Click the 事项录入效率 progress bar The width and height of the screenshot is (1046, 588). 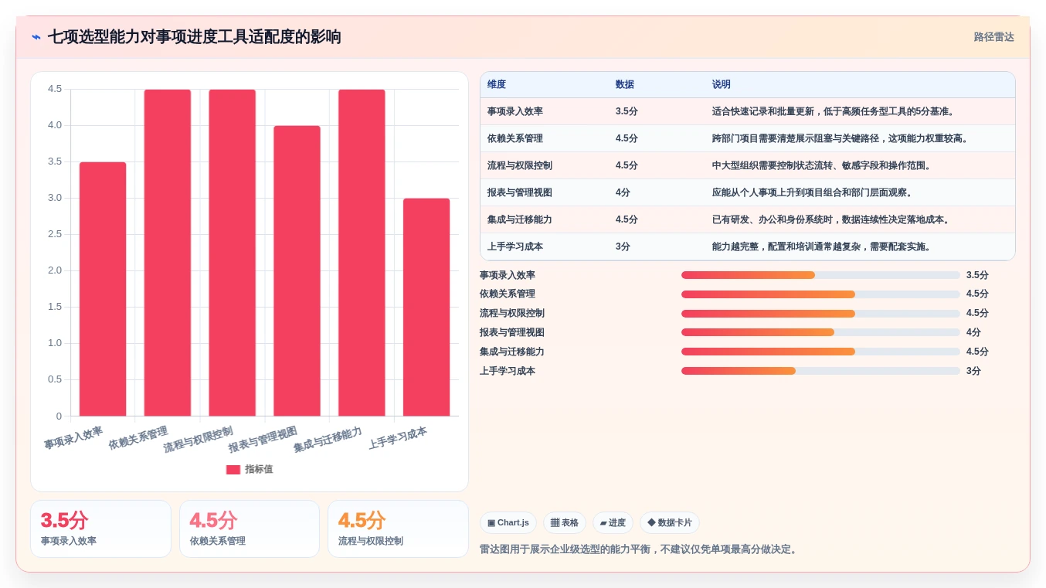820,275
